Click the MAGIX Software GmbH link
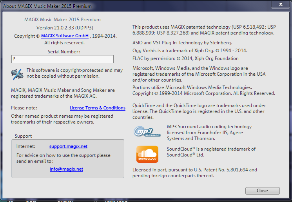 tap(65, 36)
